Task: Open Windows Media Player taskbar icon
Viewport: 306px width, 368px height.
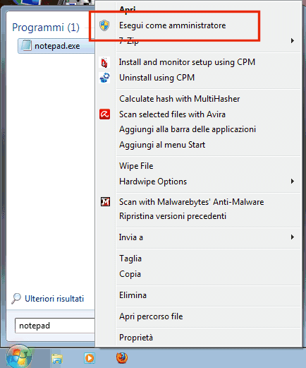Action: tap(90, 358)
